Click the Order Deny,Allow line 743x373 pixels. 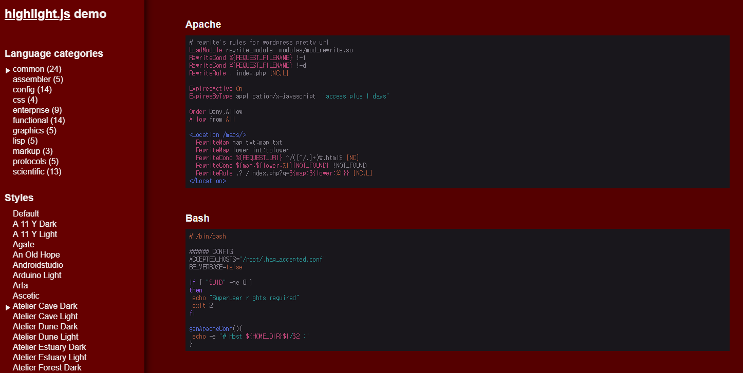[216, 112]
